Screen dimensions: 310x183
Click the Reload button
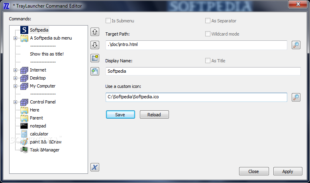154,115
